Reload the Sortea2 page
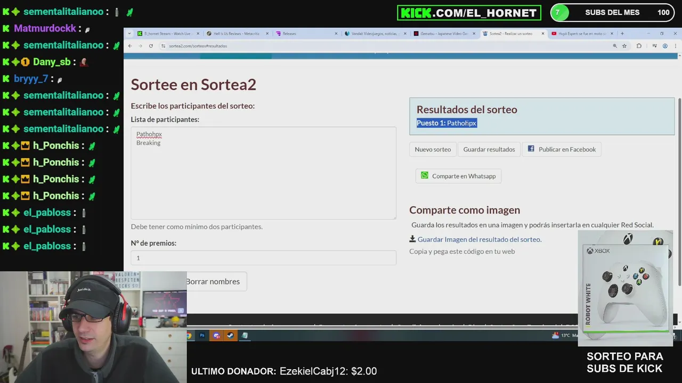Viewport: 682px width, 383px height. [151, 46]
